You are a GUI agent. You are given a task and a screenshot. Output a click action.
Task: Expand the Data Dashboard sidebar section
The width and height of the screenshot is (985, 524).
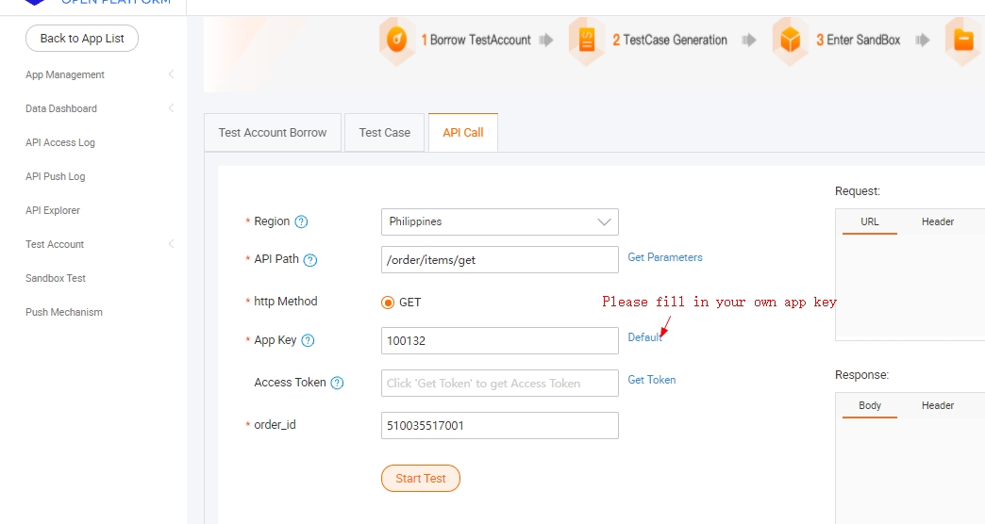click(x=171, y=108)
